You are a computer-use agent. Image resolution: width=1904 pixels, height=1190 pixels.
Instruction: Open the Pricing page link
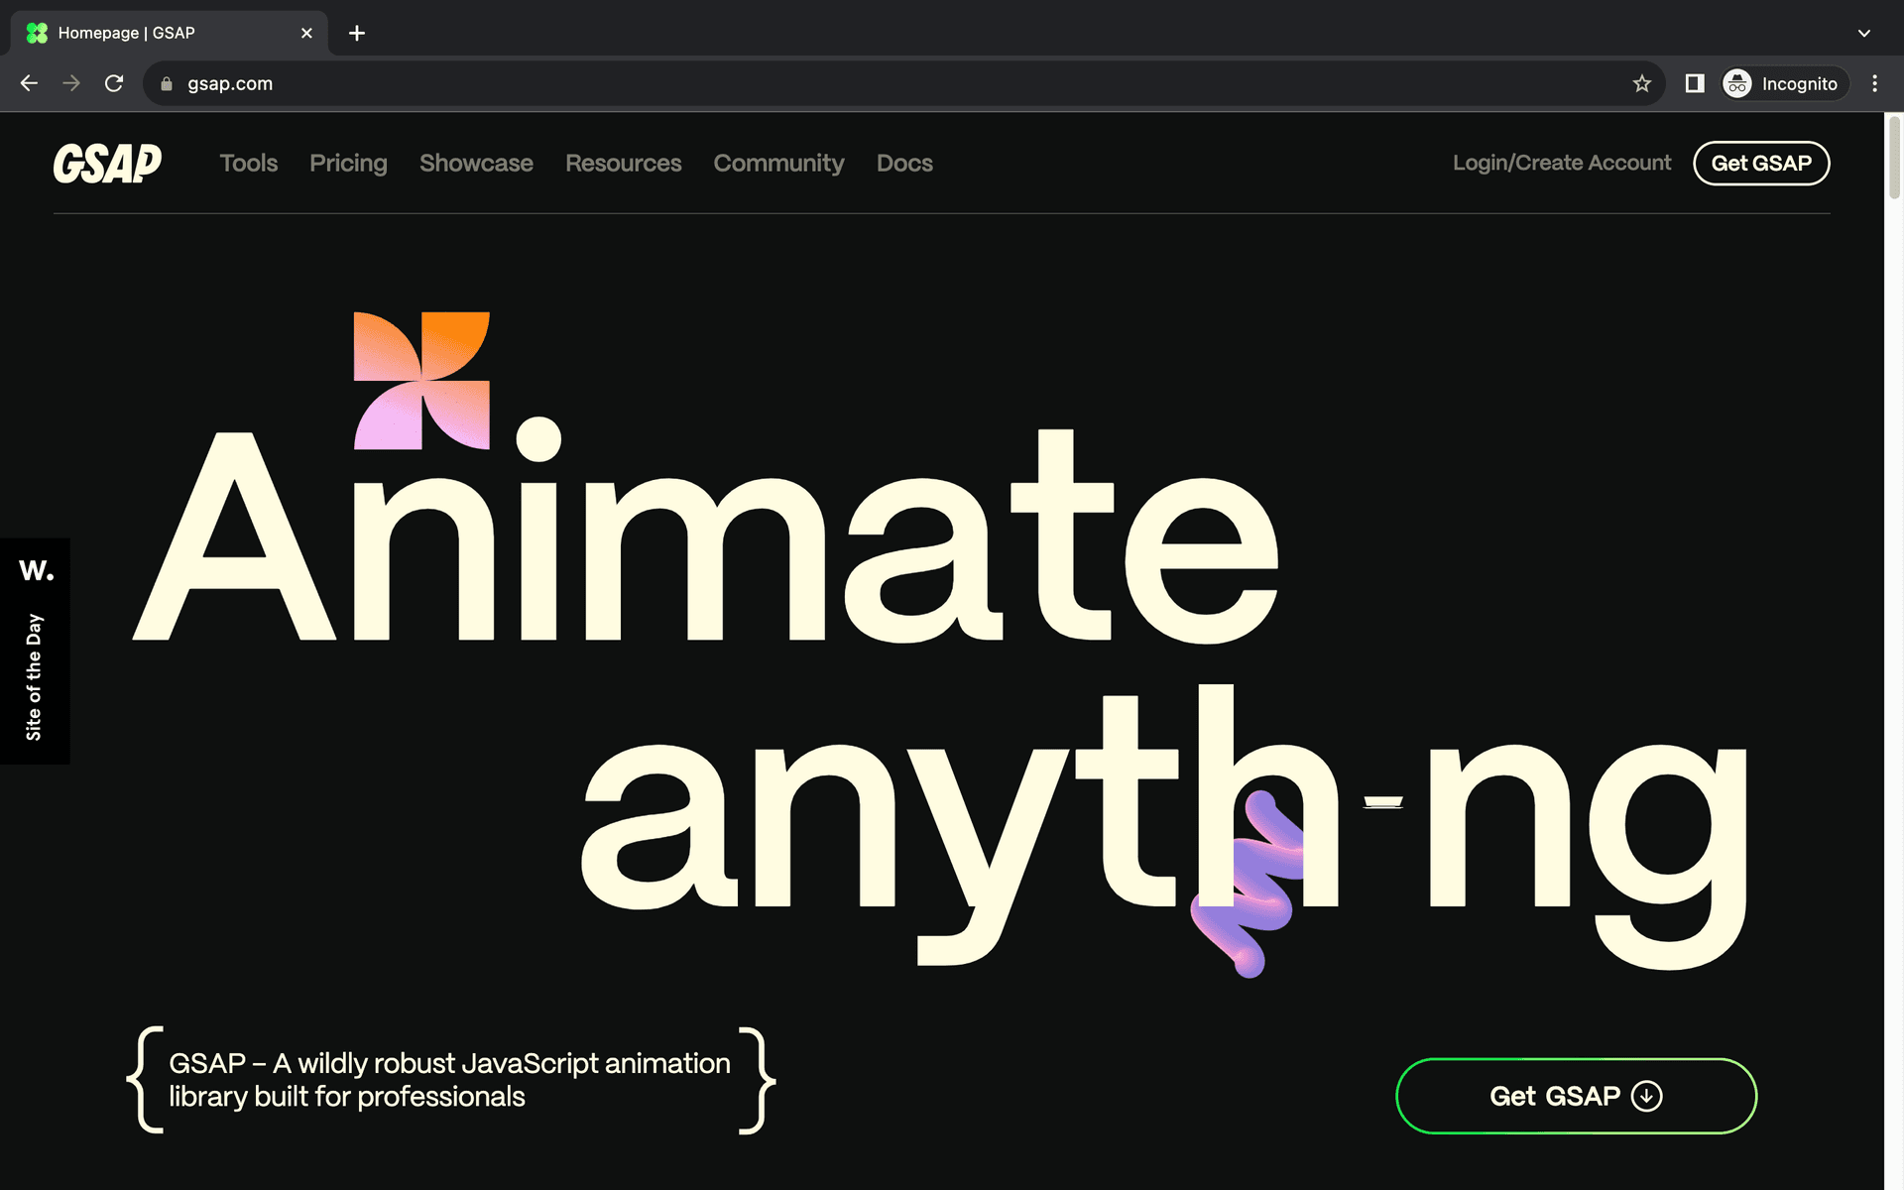click(x=348, y=163)
